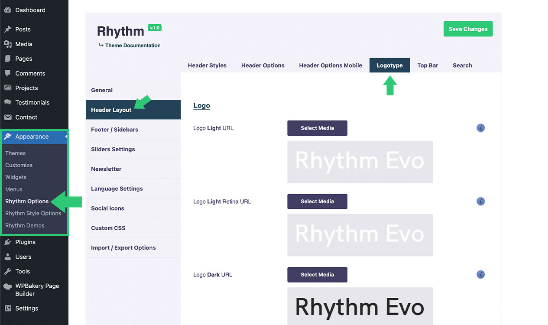Open Rhythm Style Options submenu item
548x325 pixels.
(x=33, y=213)
